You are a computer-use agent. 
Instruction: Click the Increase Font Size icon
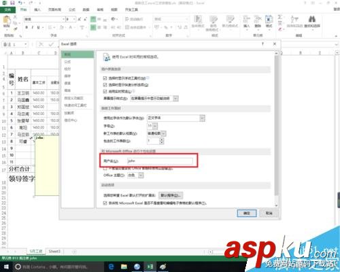[80, 19]
